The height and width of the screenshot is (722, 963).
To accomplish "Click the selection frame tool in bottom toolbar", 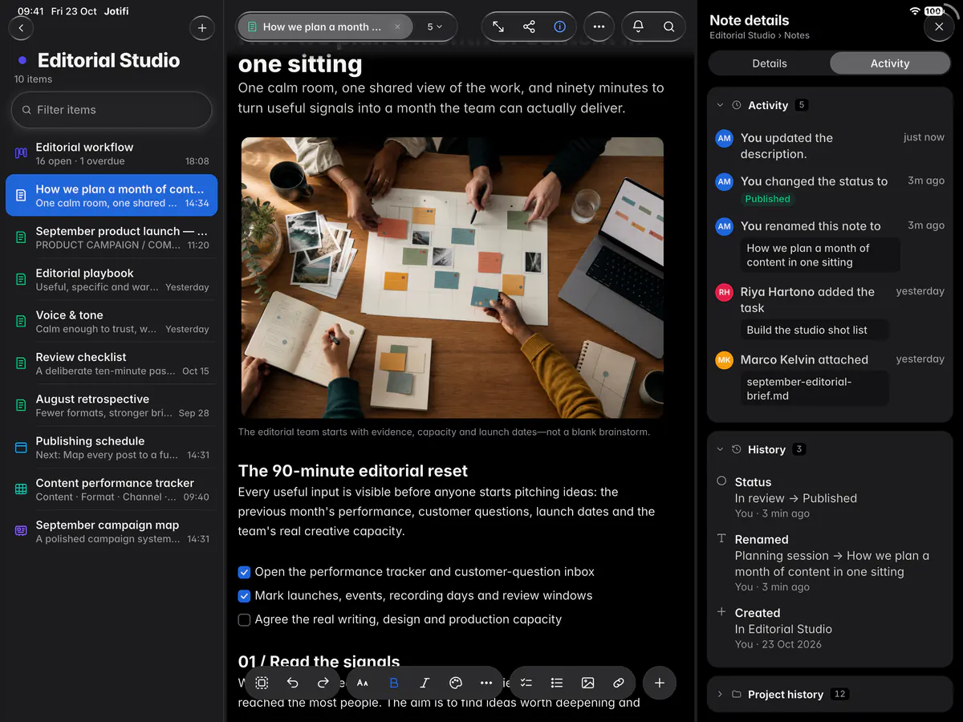I will pos(262,683).
